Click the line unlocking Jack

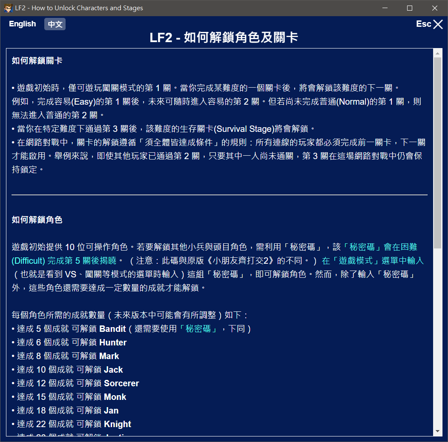tap(67, 370)
